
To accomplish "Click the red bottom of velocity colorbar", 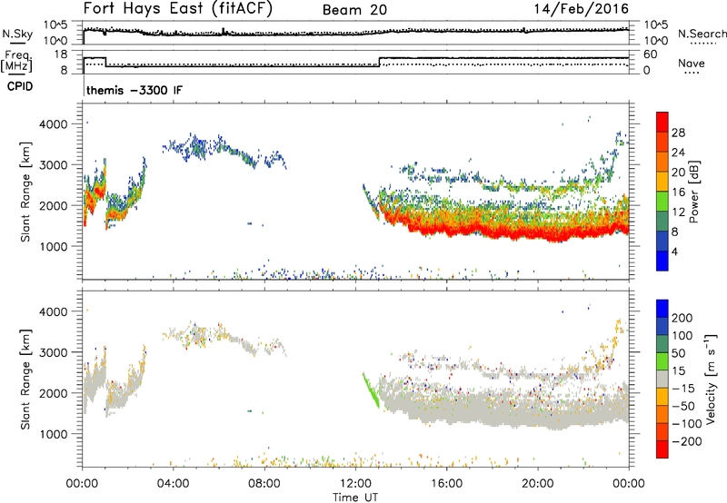I will coord(662,449).
